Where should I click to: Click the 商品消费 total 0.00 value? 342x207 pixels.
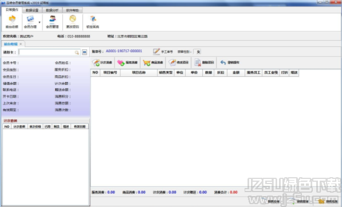click(141, 192)
